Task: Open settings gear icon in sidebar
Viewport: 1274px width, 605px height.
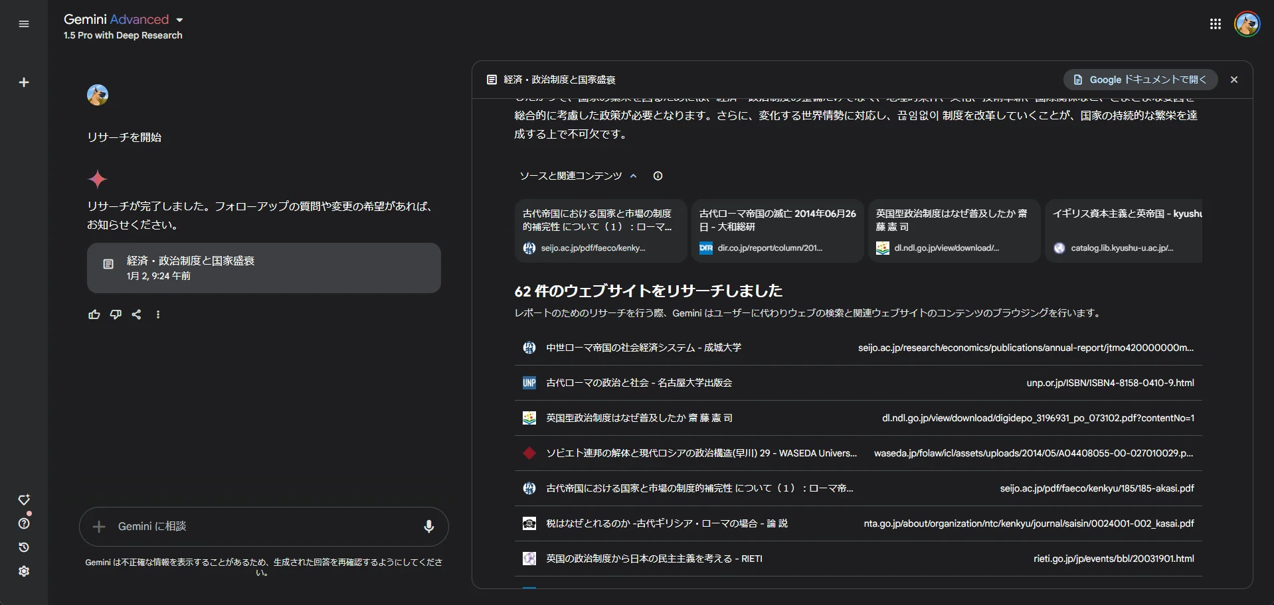Action: pos(24,571)
